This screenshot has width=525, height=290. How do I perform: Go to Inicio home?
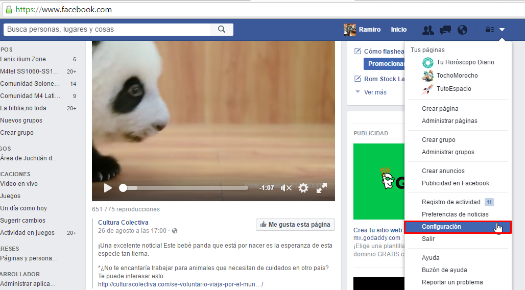tap(399, 30)
